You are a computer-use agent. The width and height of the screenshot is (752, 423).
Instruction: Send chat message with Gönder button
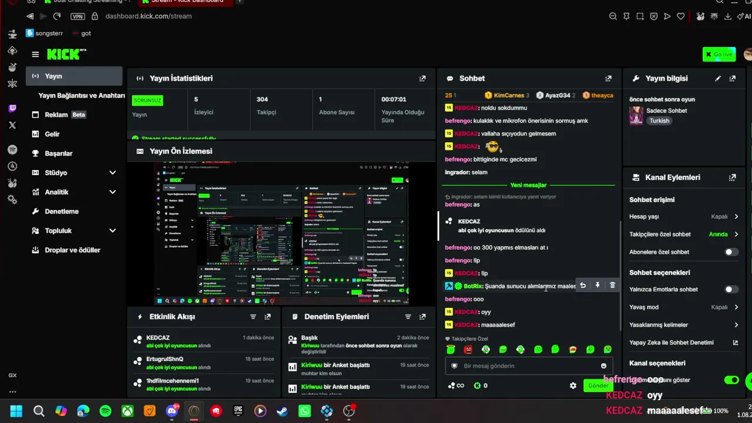click(x=597, y=385)
